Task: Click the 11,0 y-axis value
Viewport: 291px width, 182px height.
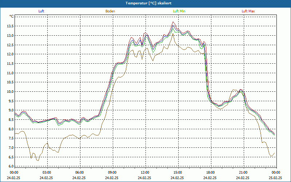Action: [x=11, y=73]
